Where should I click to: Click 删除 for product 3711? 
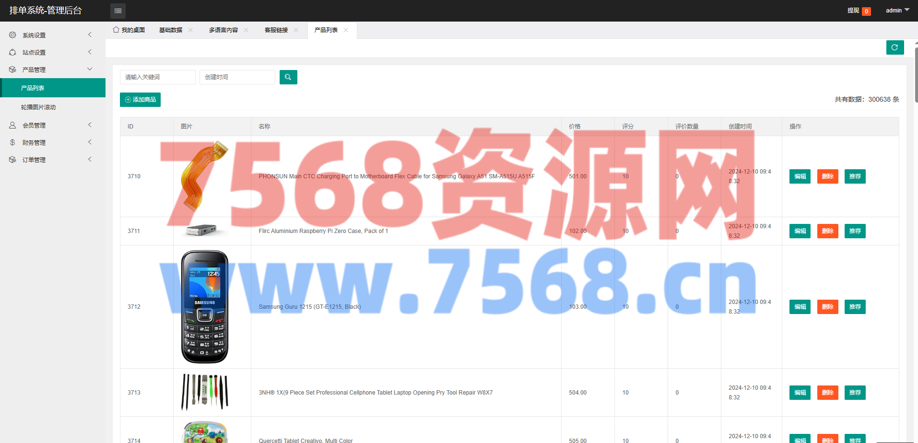[827, 231]
